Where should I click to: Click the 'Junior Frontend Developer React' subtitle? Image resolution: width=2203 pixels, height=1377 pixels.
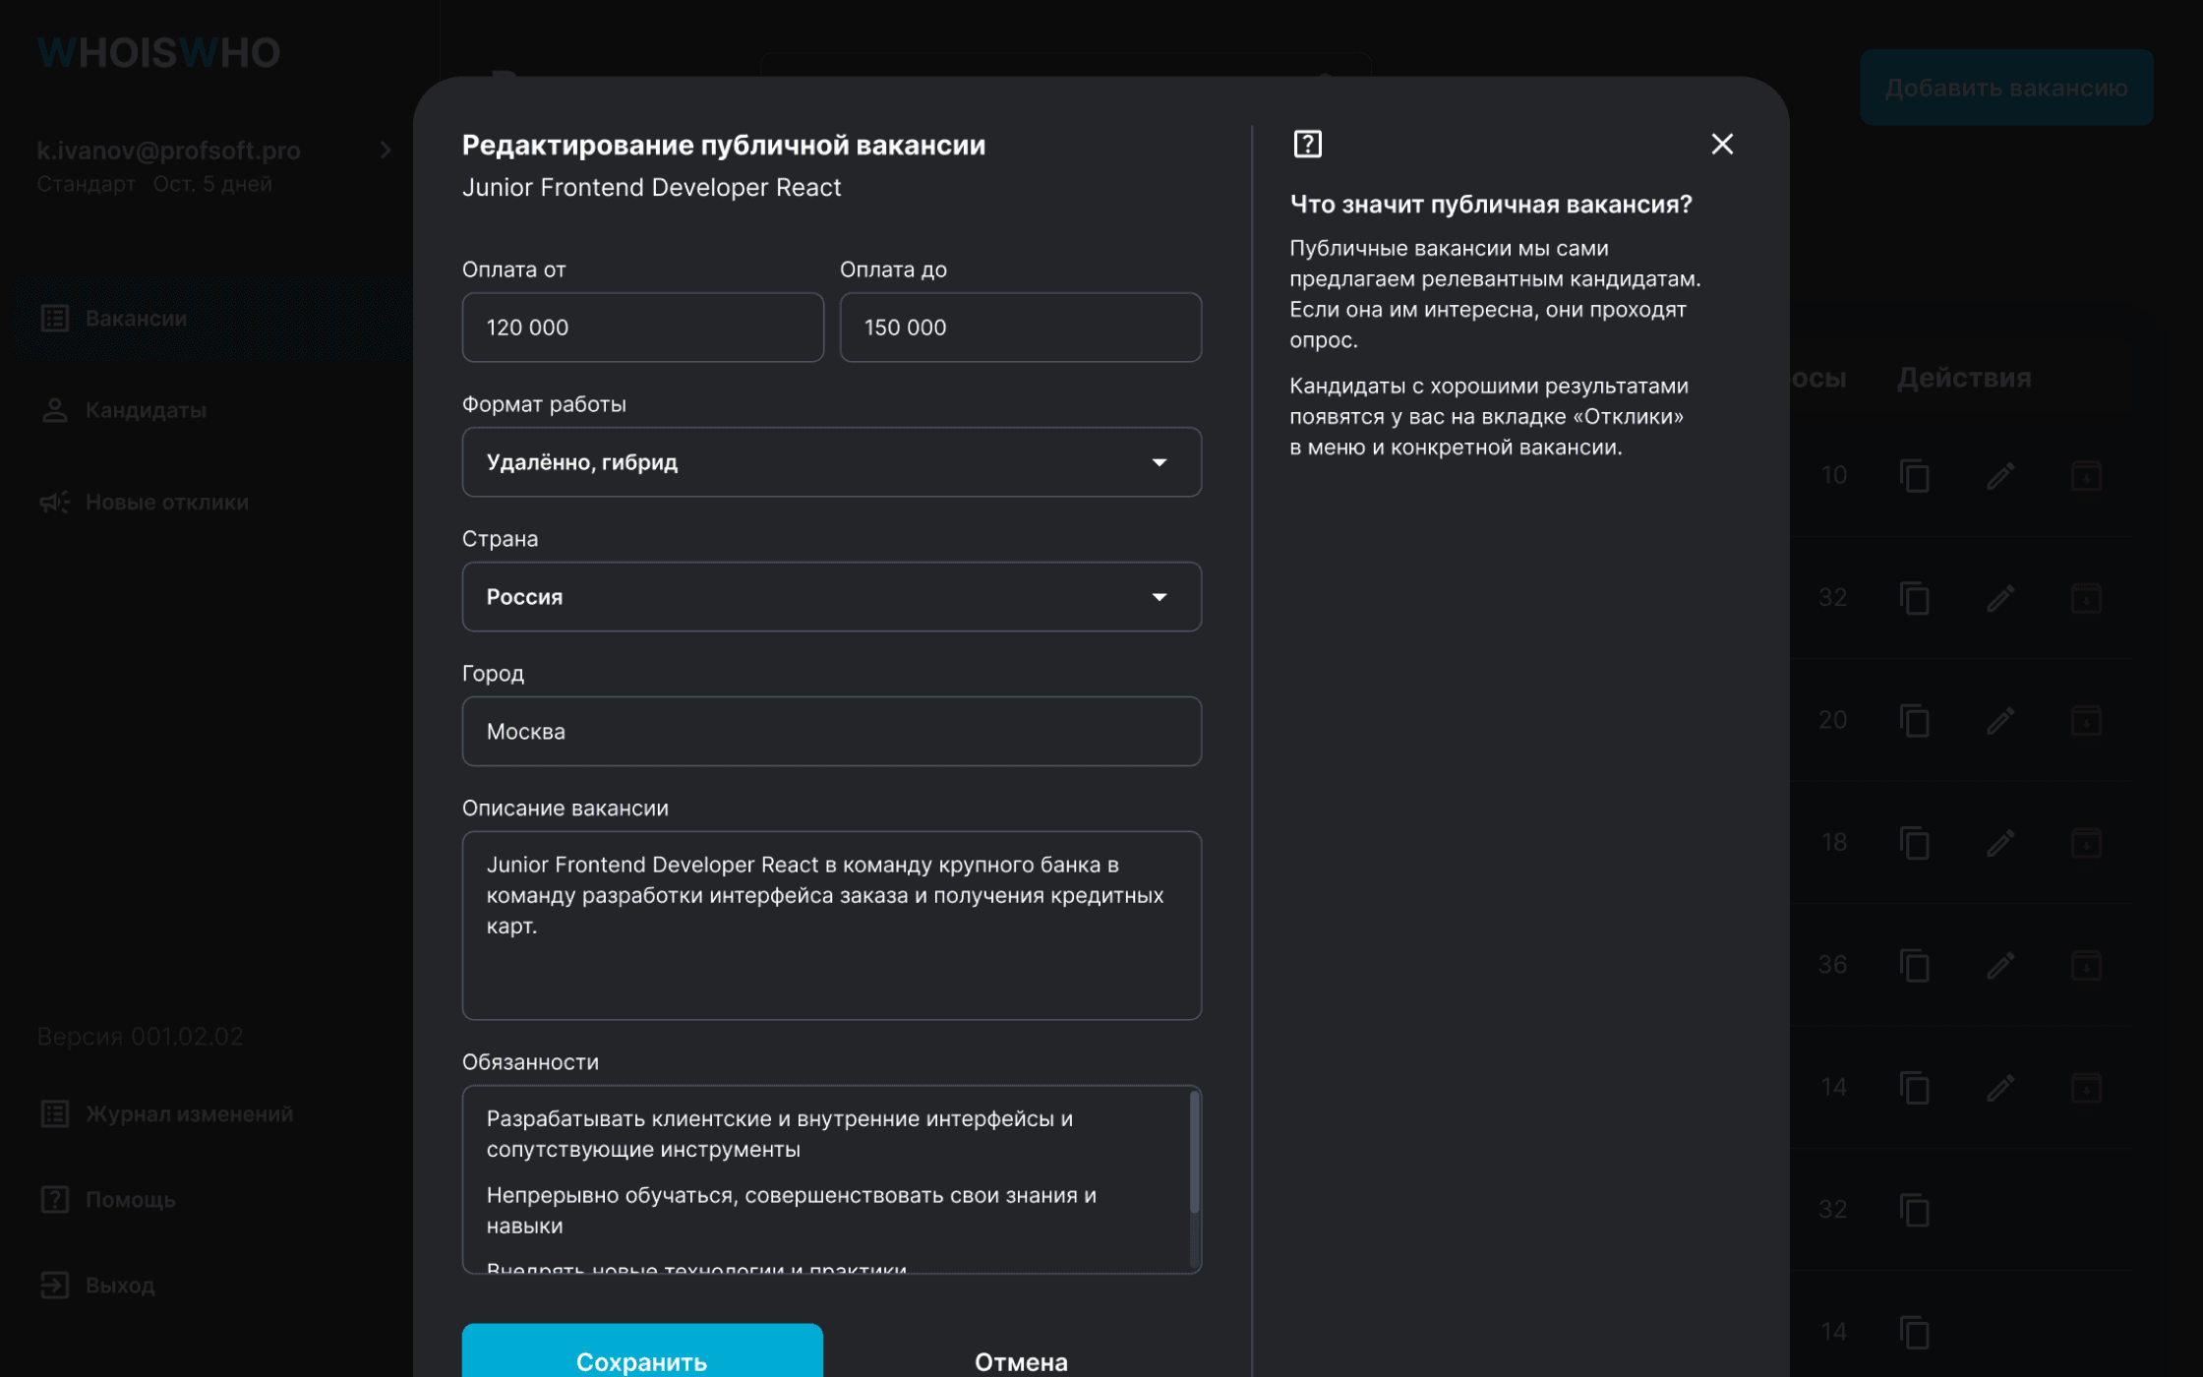[651, 187]
